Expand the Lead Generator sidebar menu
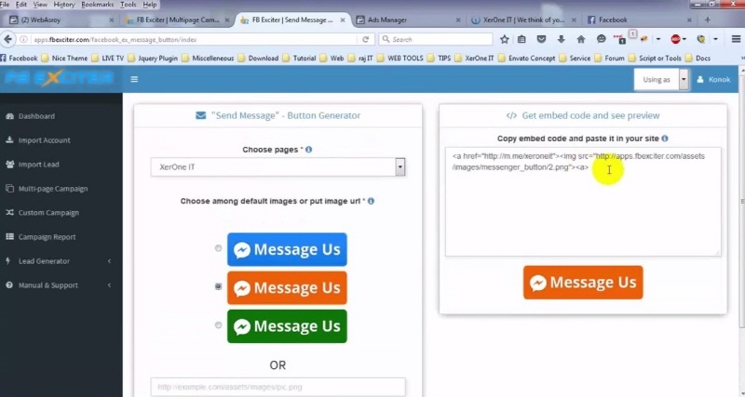Image resolution: width=745 pixels, height=397 pixels. (60, 261)
